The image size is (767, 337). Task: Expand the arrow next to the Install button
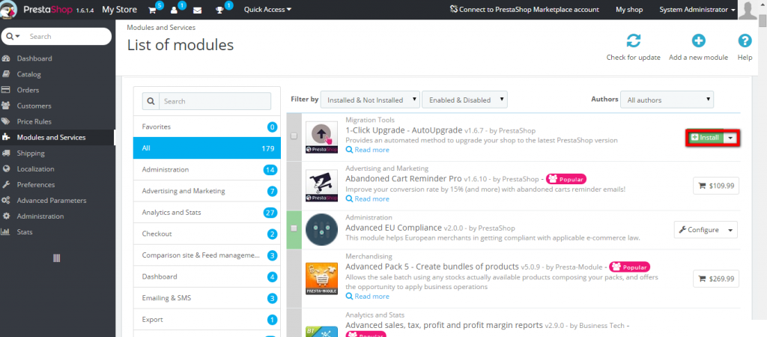(730, 138)
